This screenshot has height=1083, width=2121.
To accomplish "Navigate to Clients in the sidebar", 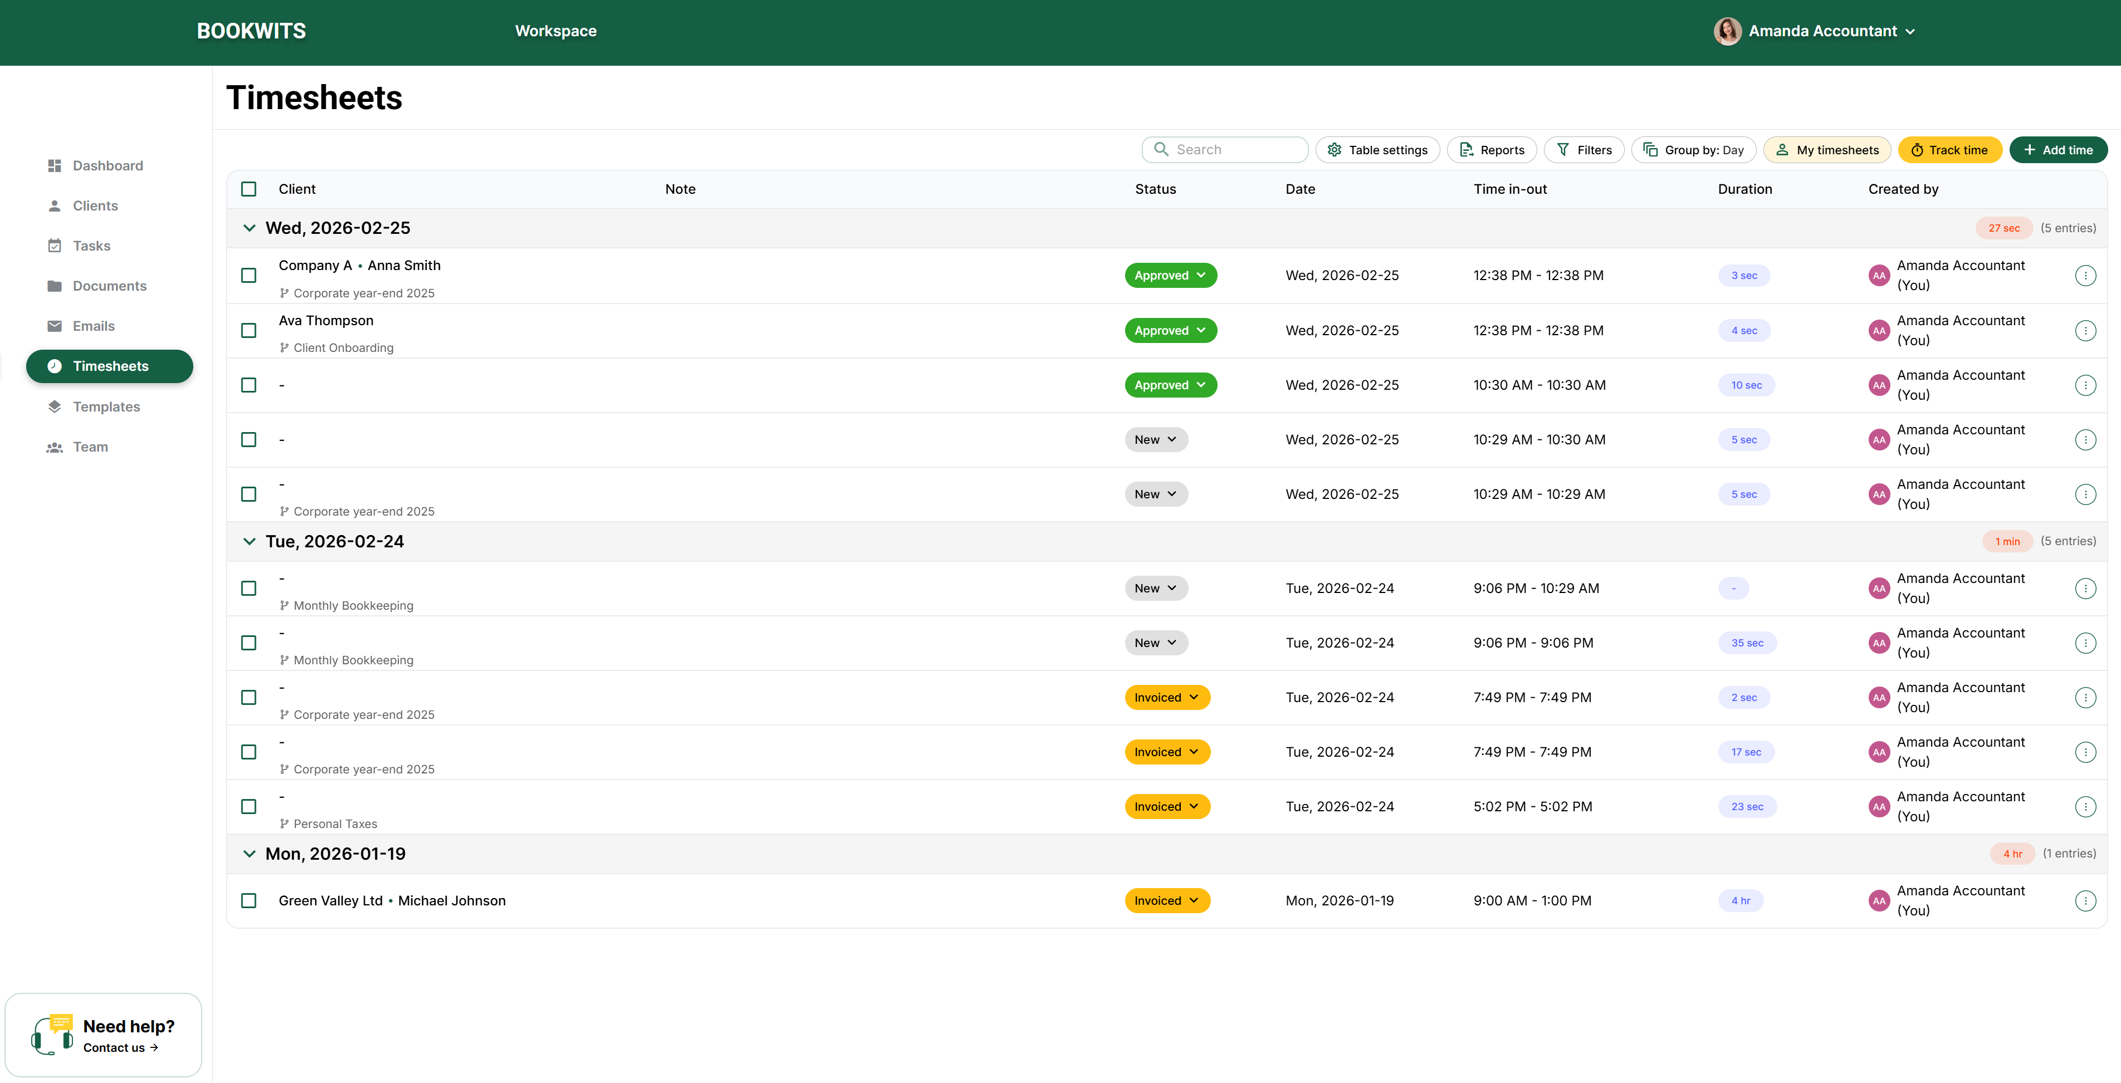I will (x=95, y=205).
